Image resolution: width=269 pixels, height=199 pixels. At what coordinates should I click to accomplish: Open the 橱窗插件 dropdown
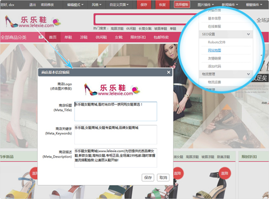pos(254,5)
